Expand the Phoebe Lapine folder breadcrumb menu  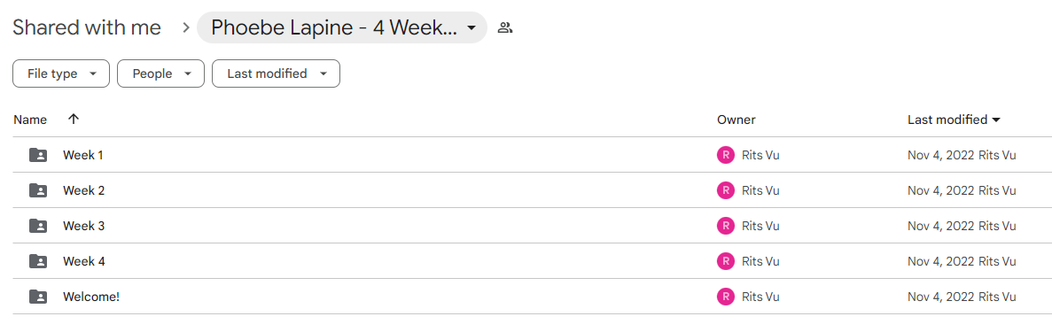(x=342, y=27)
